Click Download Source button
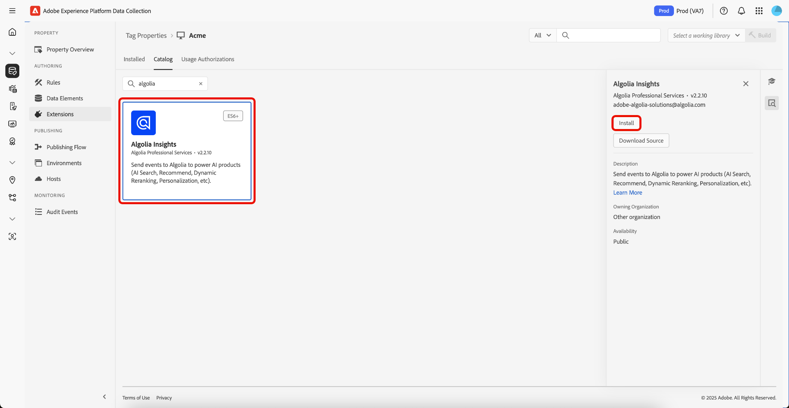 641,141
